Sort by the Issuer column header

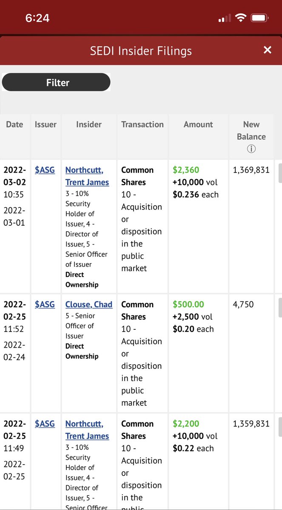[46, 125]
